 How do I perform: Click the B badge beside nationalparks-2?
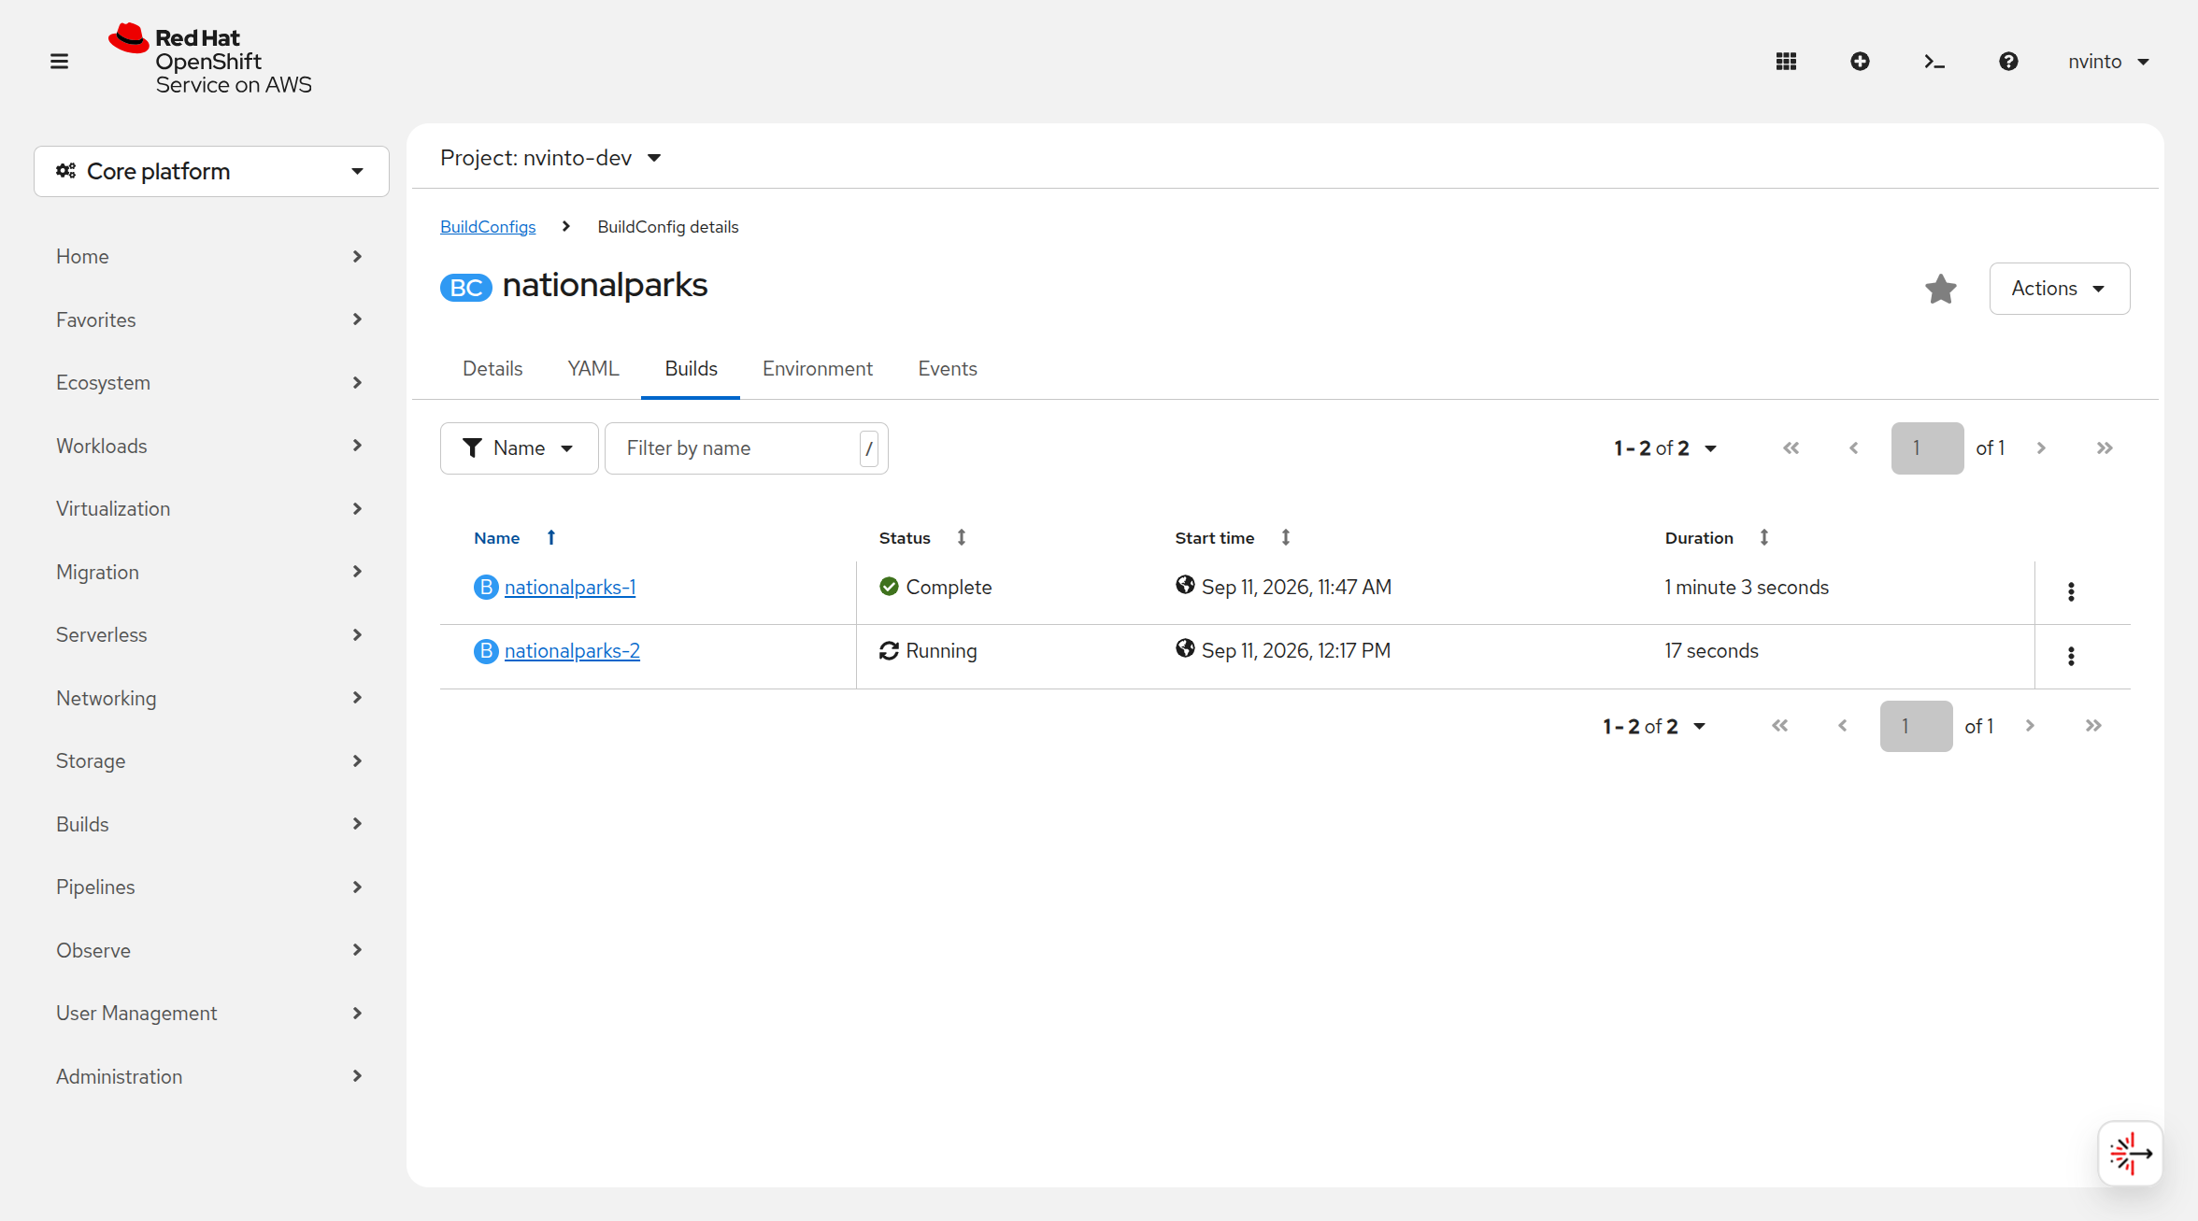coord(486,651)
